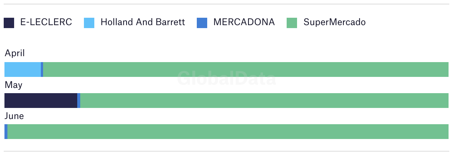Image resolution: width=453 pixels, height=156 pixels.
Task: Click the GlobalData watermark text
Action: [x=226, y=78]
